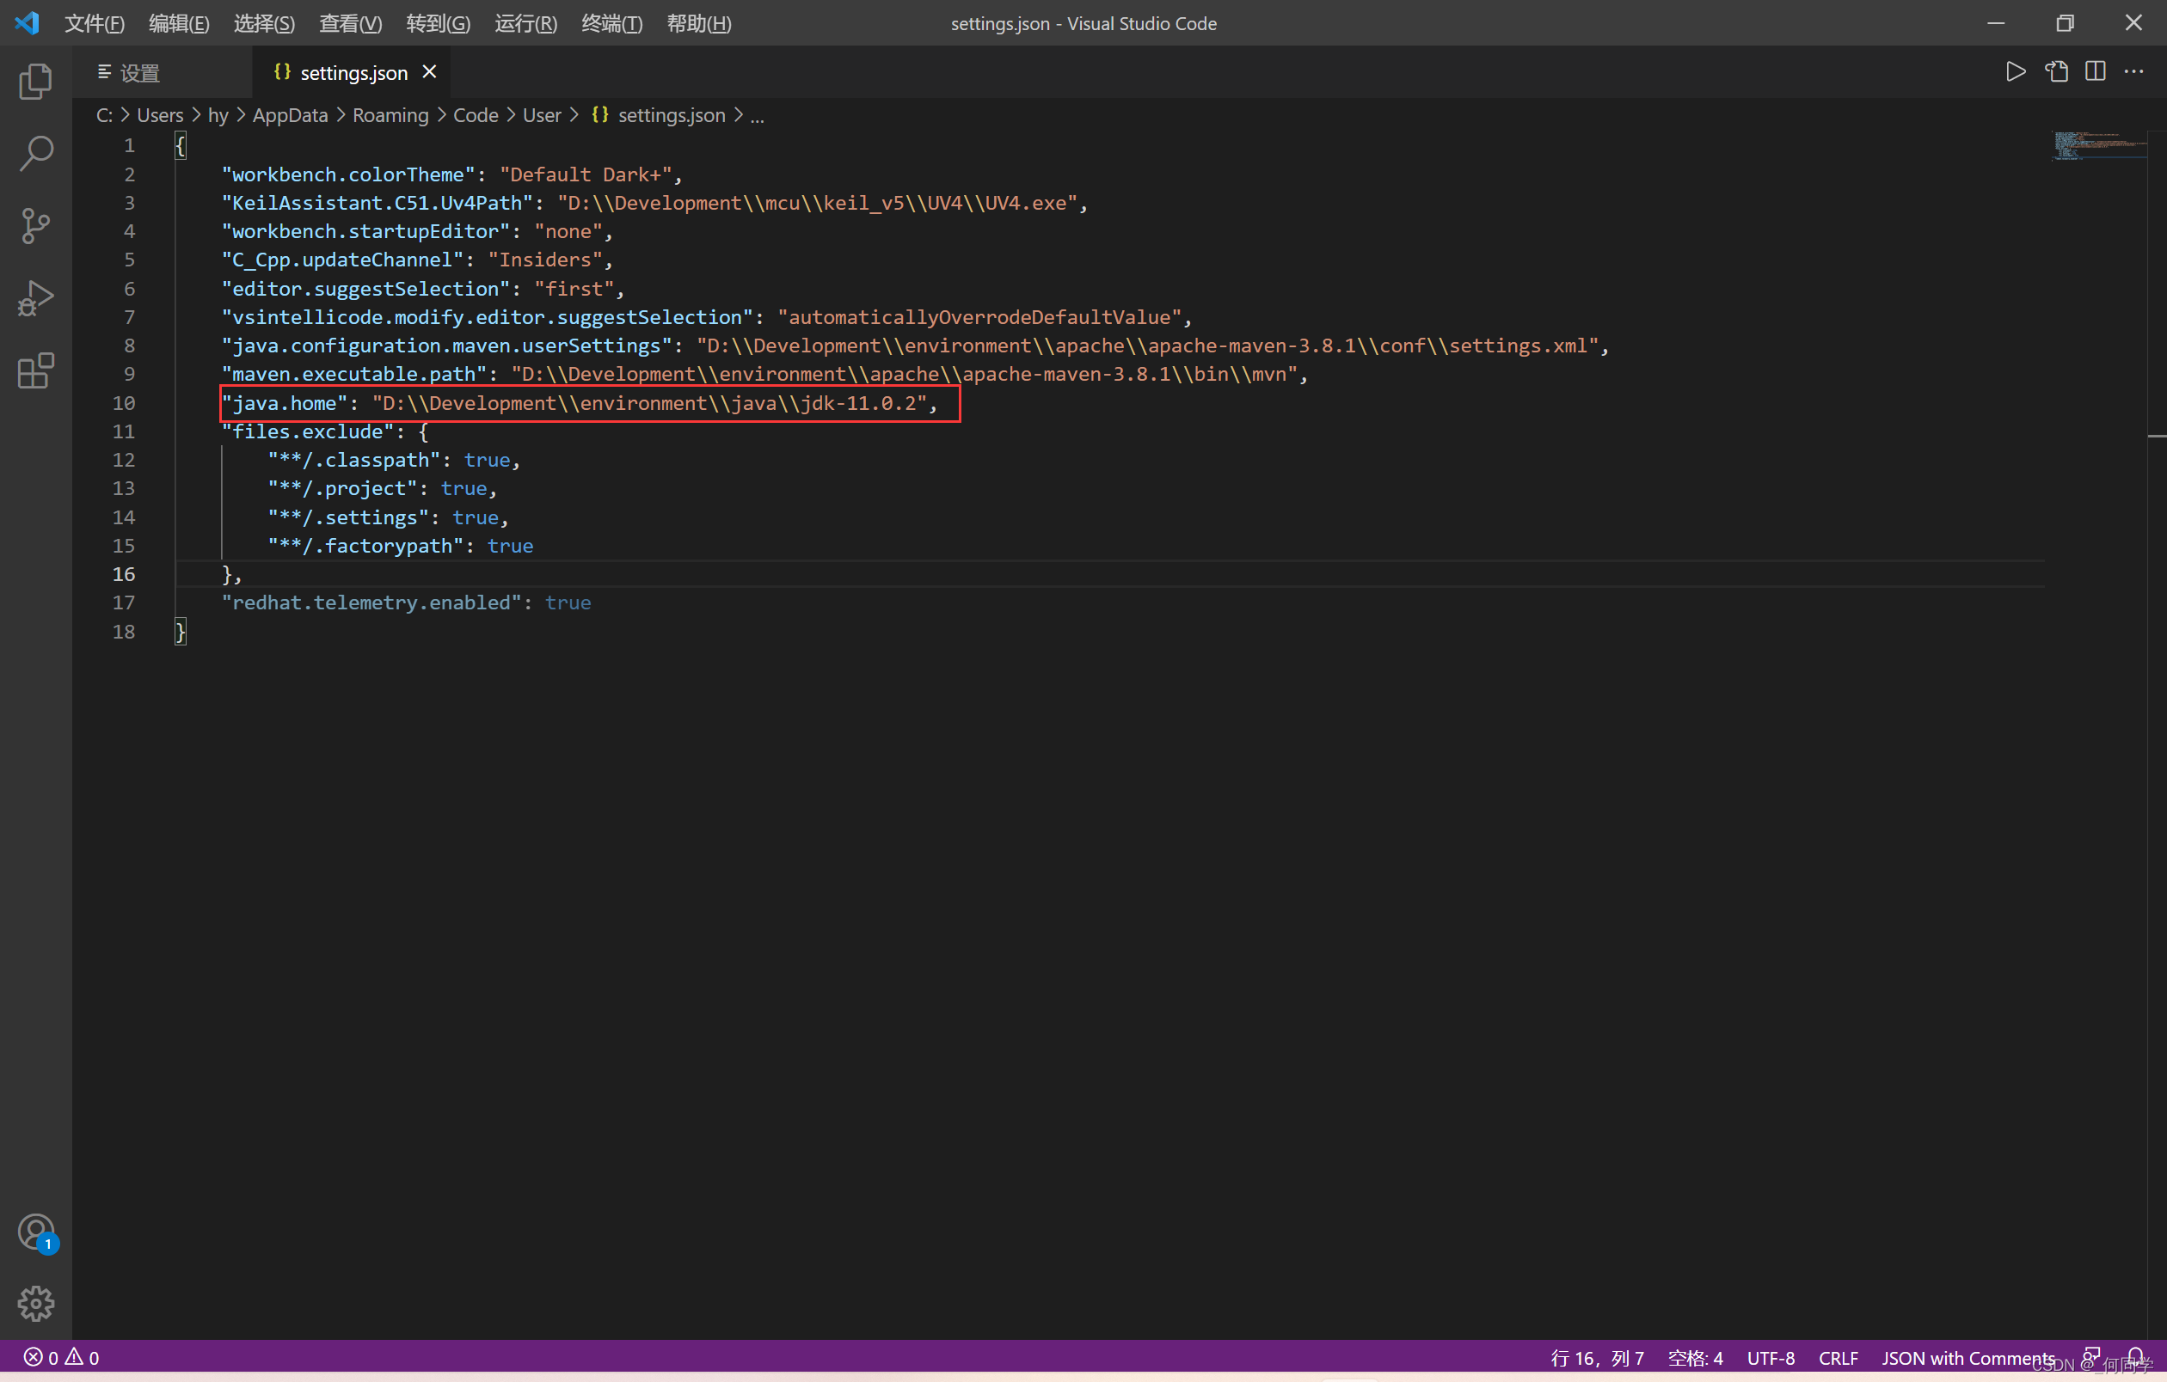Click errors and warnings count in status bar
Screen dimensions: 2167x1382
click(61, 1358)
